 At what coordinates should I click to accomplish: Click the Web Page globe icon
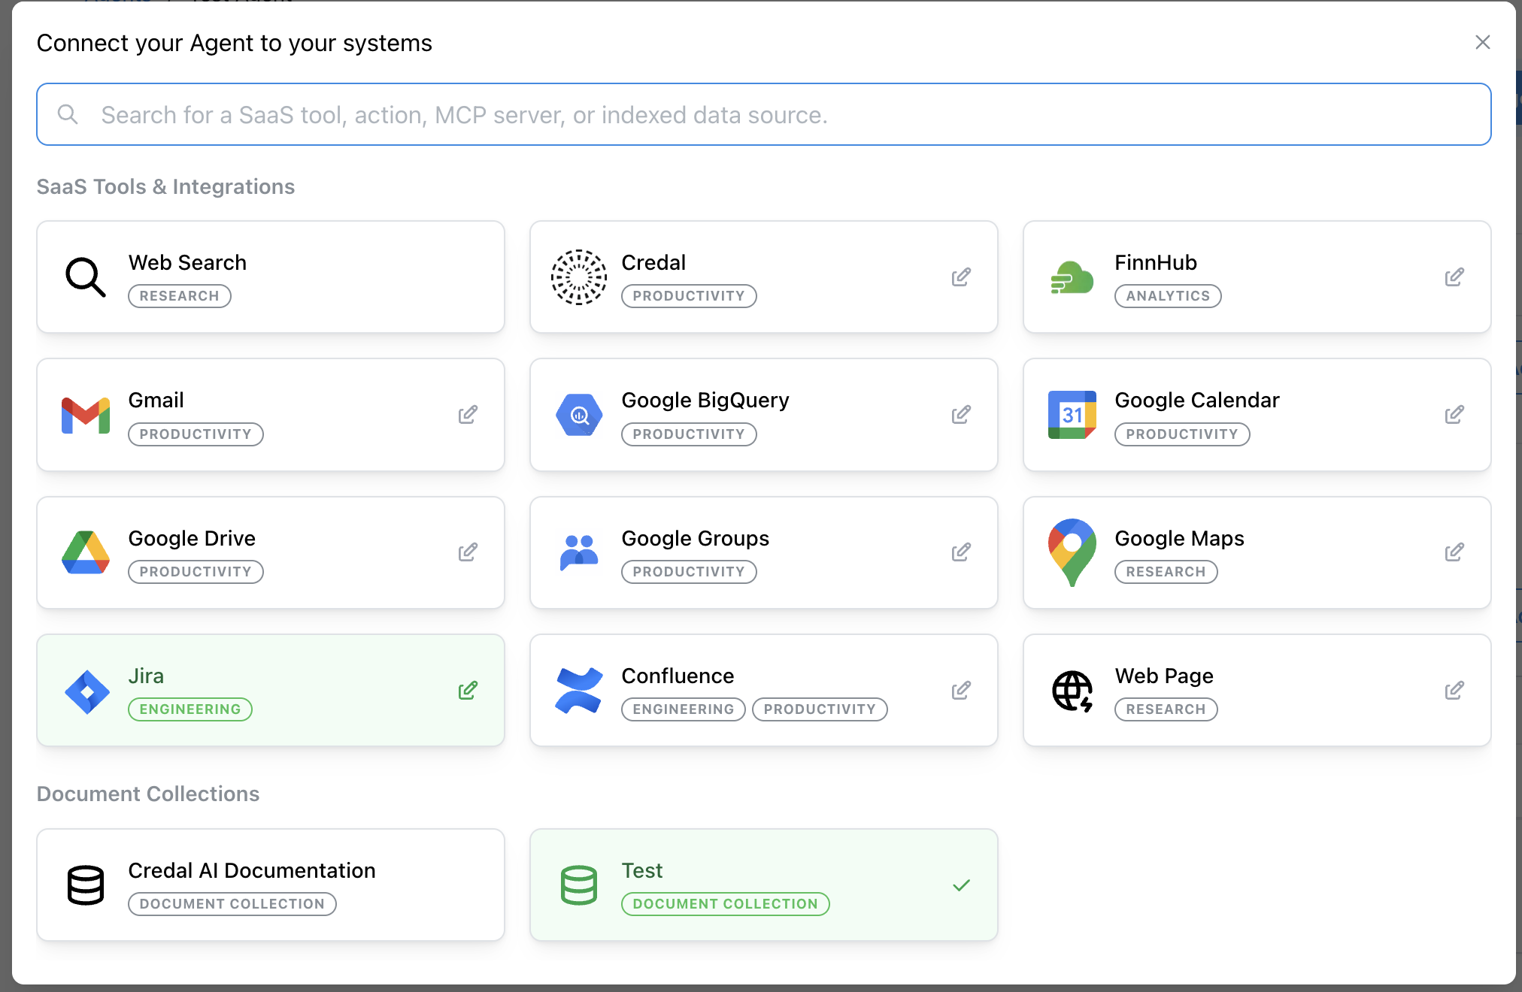point(1071,690)
